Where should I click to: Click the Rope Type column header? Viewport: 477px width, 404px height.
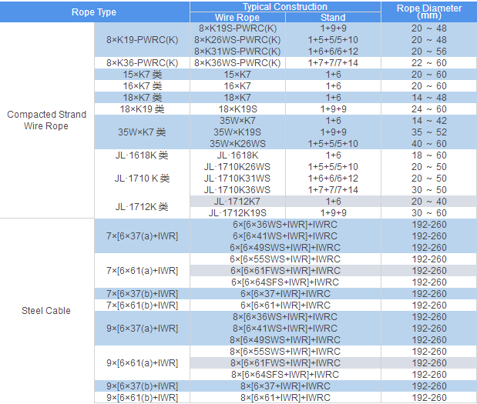[94, 12]
